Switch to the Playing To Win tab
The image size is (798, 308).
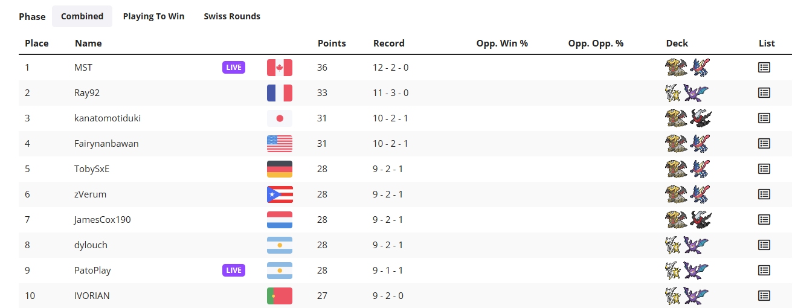point(153,16)
